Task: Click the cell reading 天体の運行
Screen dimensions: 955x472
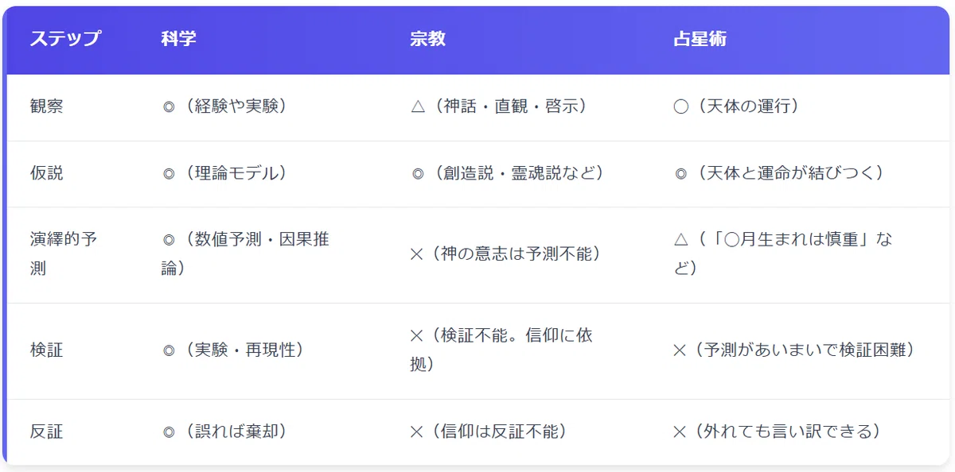Action: point(736,106)
